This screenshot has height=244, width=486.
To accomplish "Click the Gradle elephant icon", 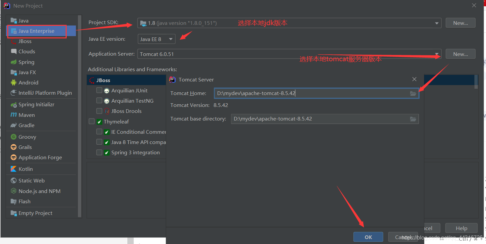I will tap(14, 125).
